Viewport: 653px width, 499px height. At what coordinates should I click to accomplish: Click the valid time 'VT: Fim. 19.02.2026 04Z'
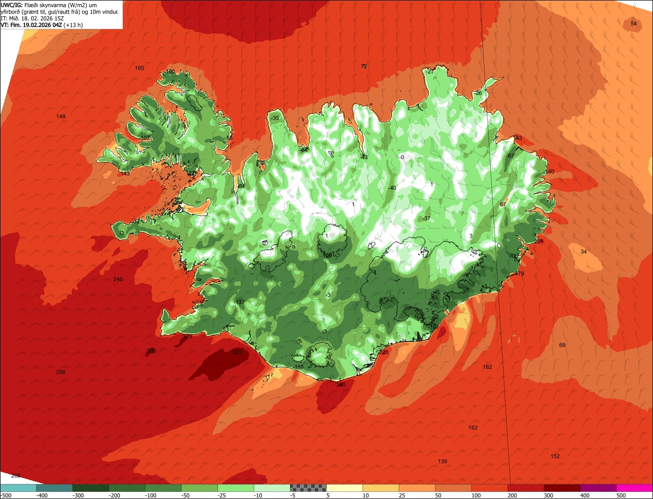(x=31, y=25)
